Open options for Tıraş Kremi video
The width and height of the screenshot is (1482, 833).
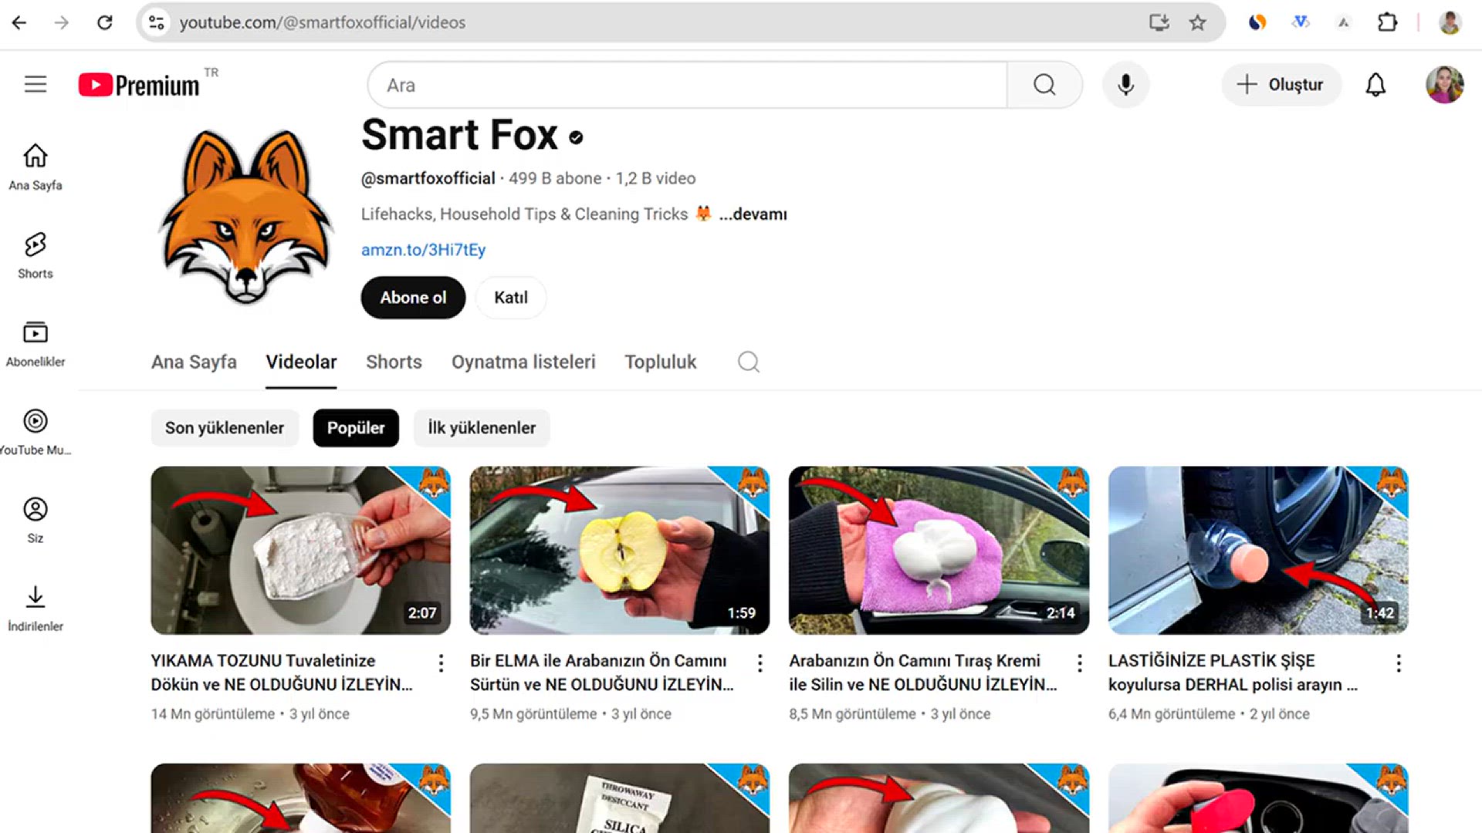(1079, 663)
